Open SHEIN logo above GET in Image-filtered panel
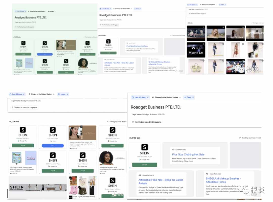This screenshot has height=202, width=273. coord(53,130)
